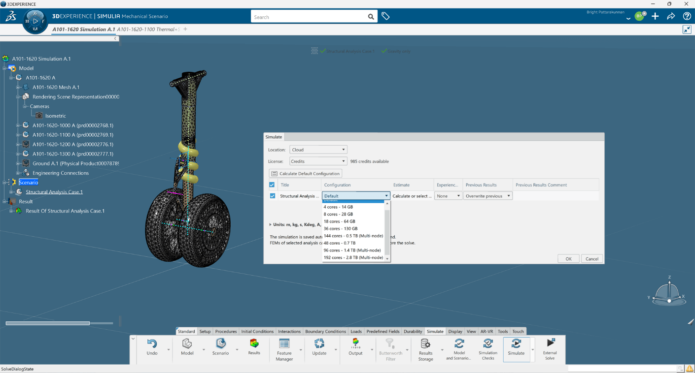Select 8 cores - 28 GB option
This screenshot has height=373, width=695.
pyautogui.click(x=353, y=214)
